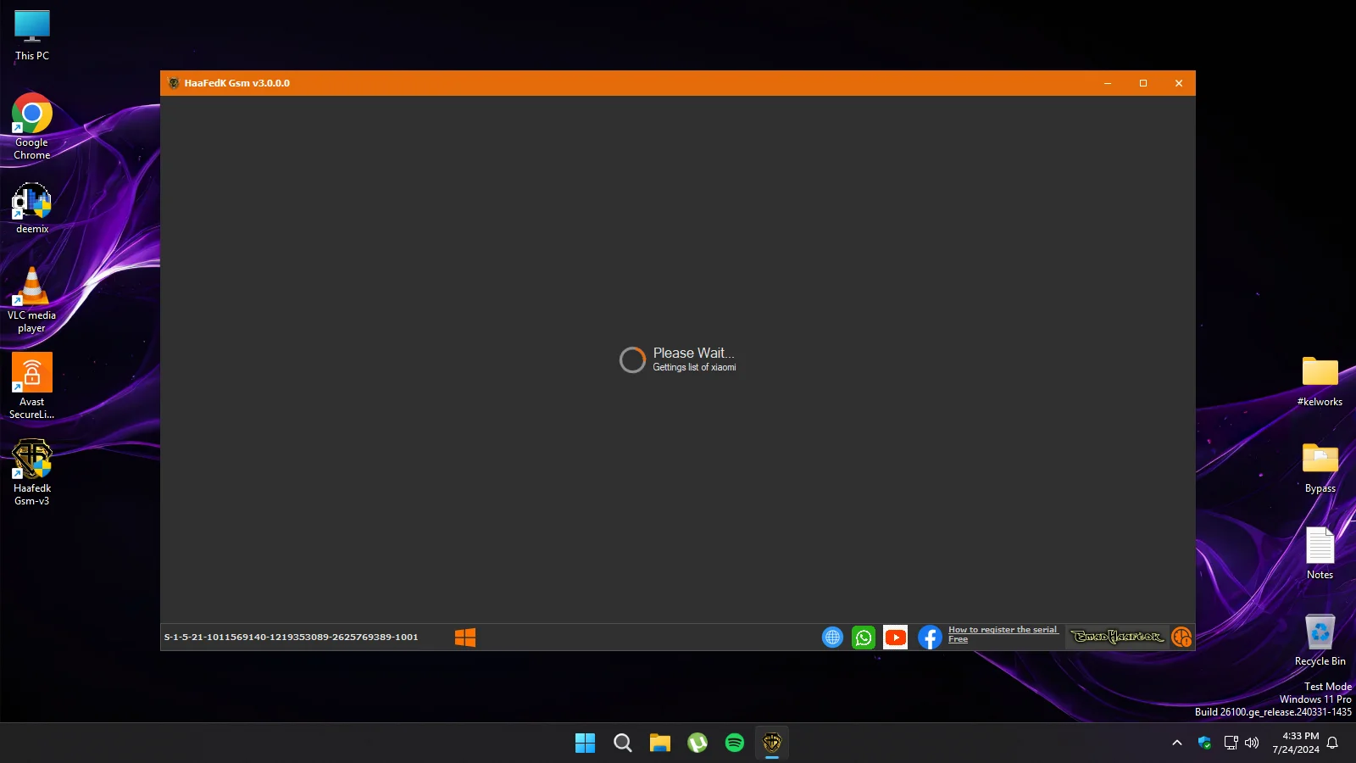Click the loading spinner circle
The width and height of the screenshot is (1356, 763).
coord(632,360)
